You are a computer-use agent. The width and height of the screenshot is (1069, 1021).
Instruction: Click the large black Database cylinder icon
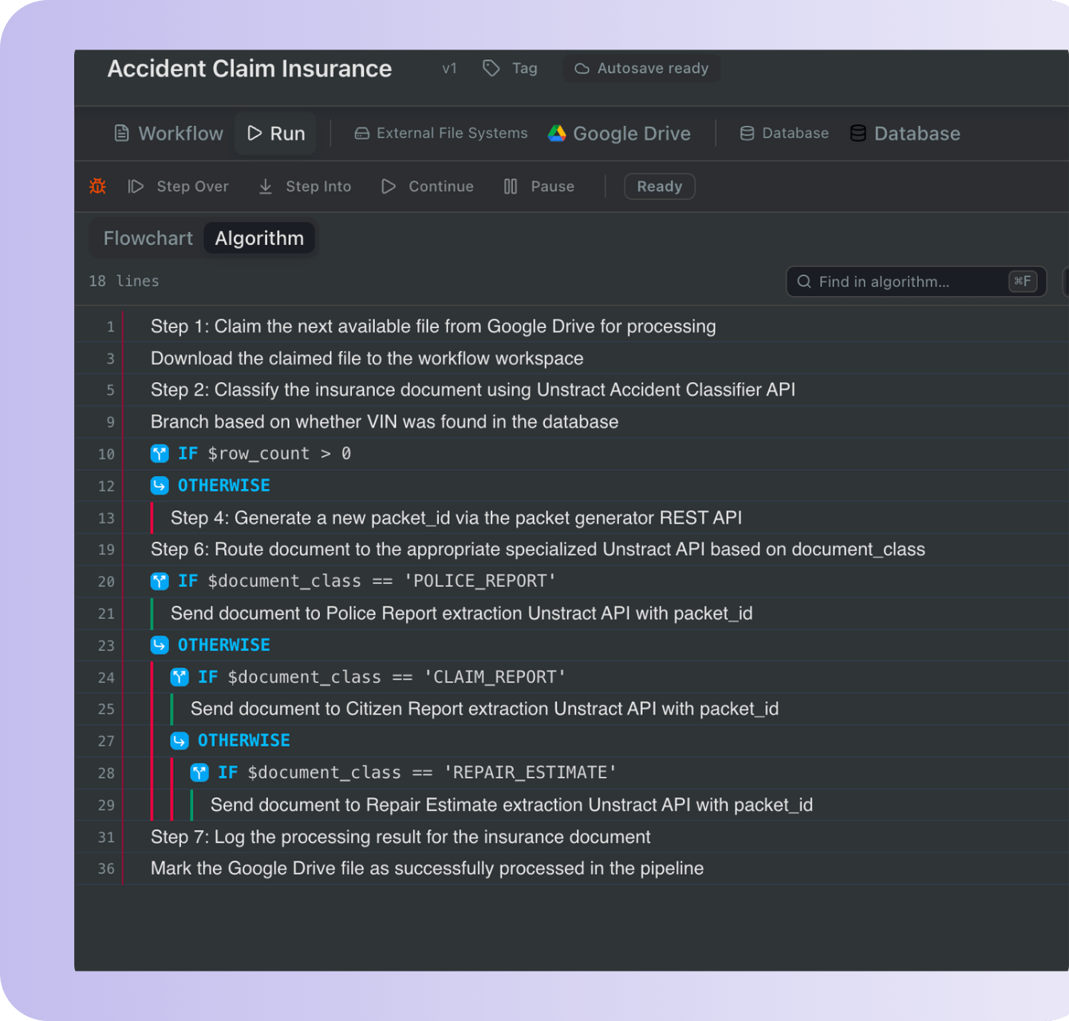[x=858, y=133]
